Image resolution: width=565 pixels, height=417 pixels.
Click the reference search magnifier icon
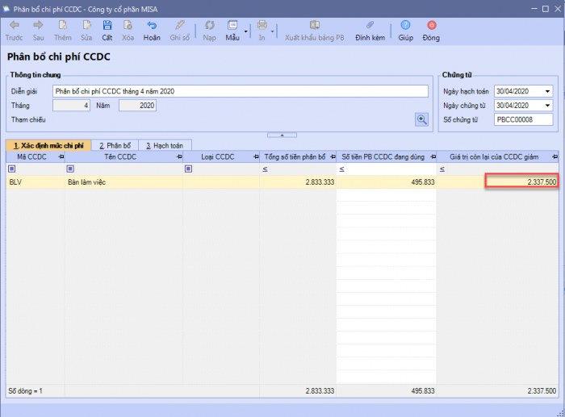421,119
